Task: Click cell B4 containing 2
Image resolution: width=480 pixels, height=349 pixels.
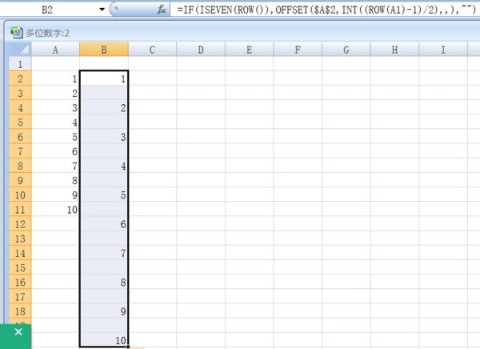Action: [104, 107]
